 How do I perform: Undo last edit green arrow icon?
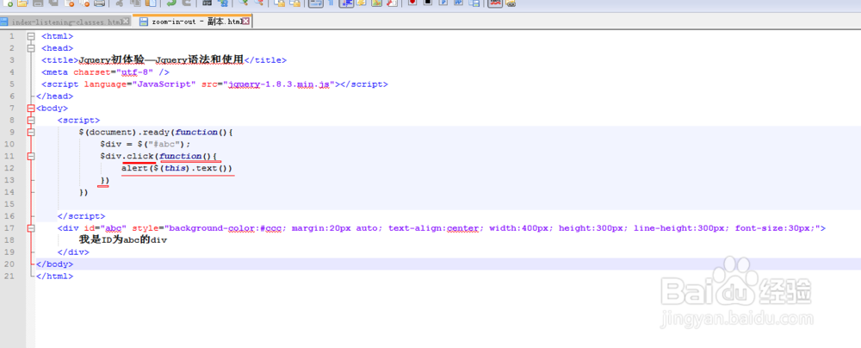(x=170, y=3)
